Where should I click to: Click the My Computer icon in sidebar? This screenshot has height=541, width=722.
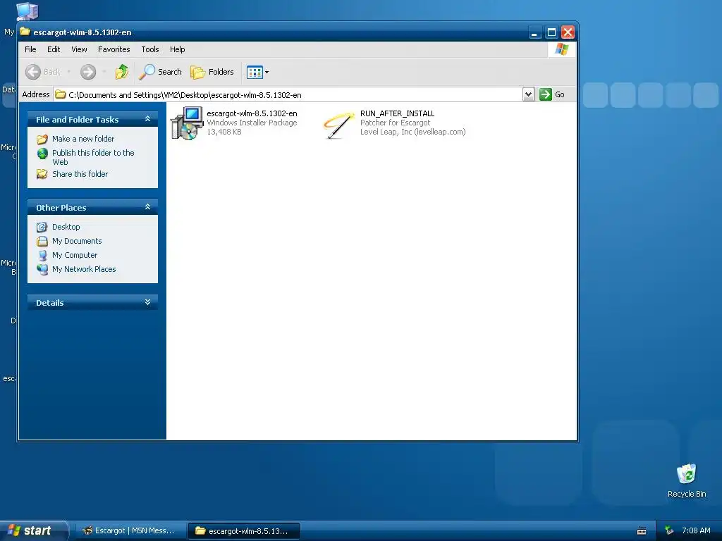[42, 255]
